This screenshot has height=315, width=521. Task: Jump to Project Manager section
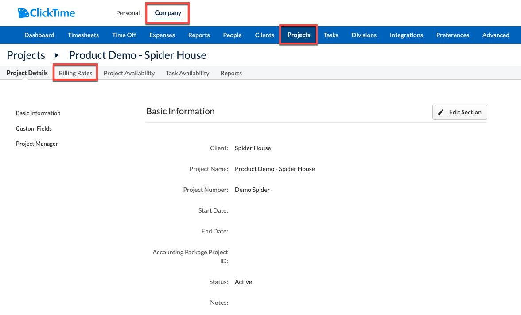point(37,144)
